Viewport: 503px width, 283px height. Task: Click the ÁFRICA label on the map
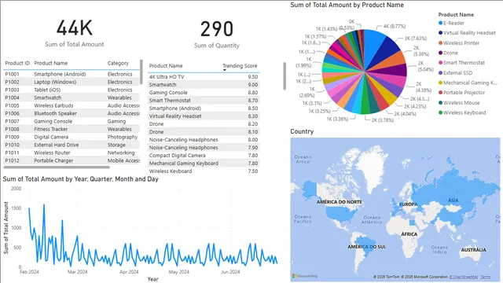pyautogui.click(x=409, y=234)
